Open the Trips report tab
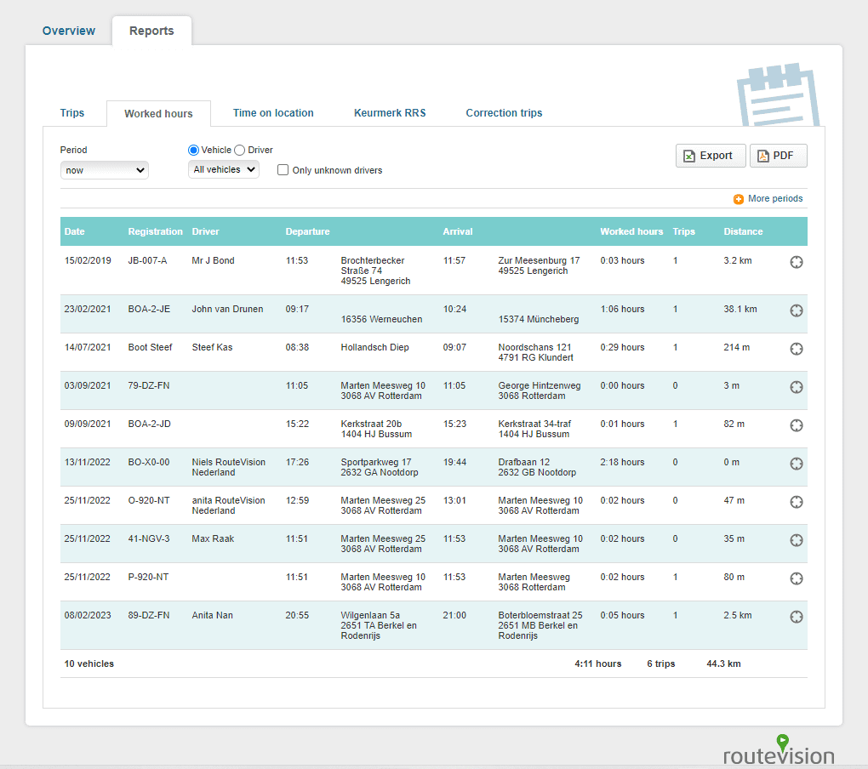The image size is (868, 769). (x=72, y=113)
